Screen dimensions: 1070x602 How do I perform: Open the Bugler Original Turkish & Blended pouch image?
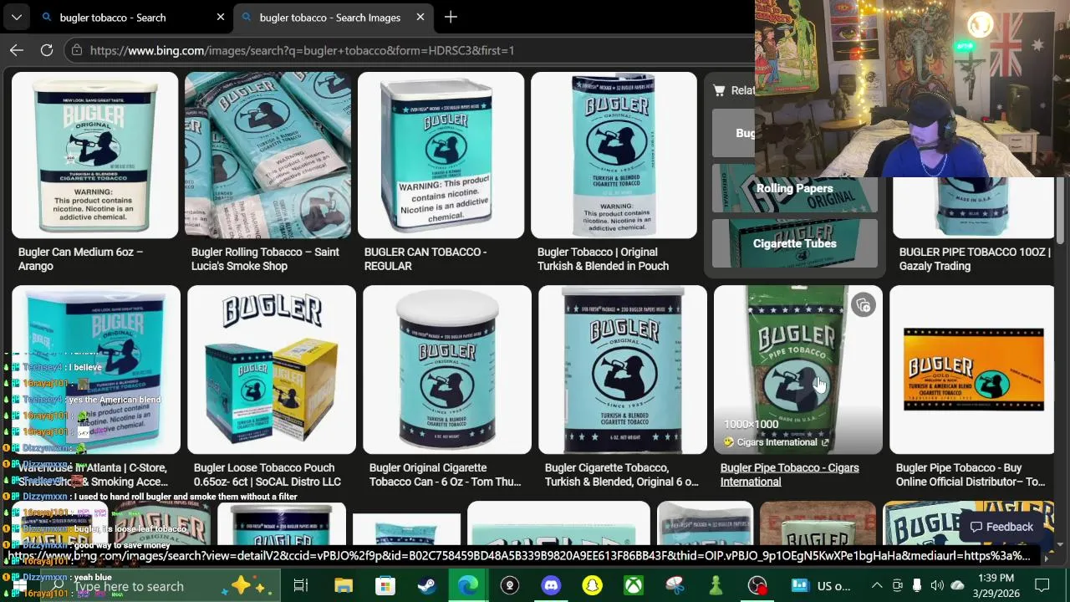(x=614, y=156)
